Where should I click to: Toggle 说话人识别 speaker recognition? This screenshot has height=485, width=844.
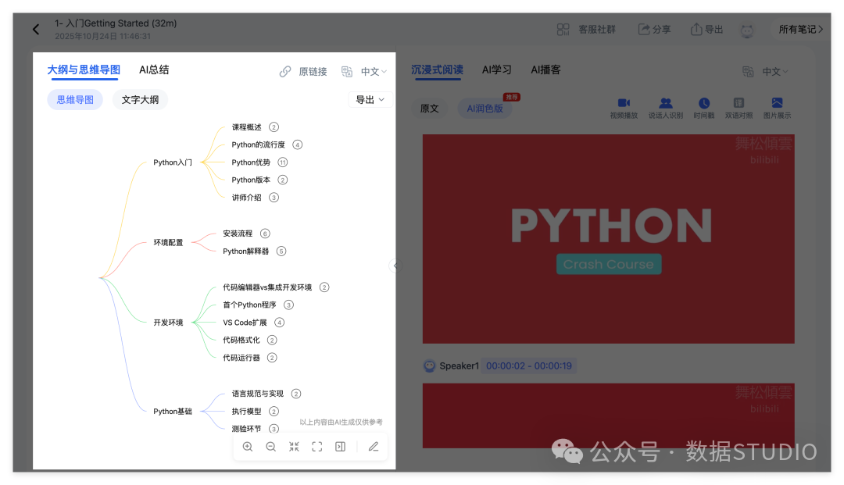click(x=666, y=108)
